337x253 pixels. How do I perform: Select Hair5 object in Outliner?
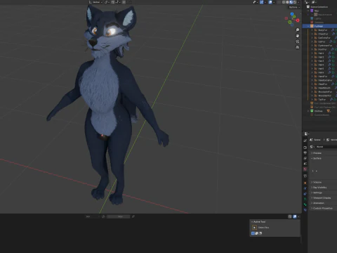321,69
